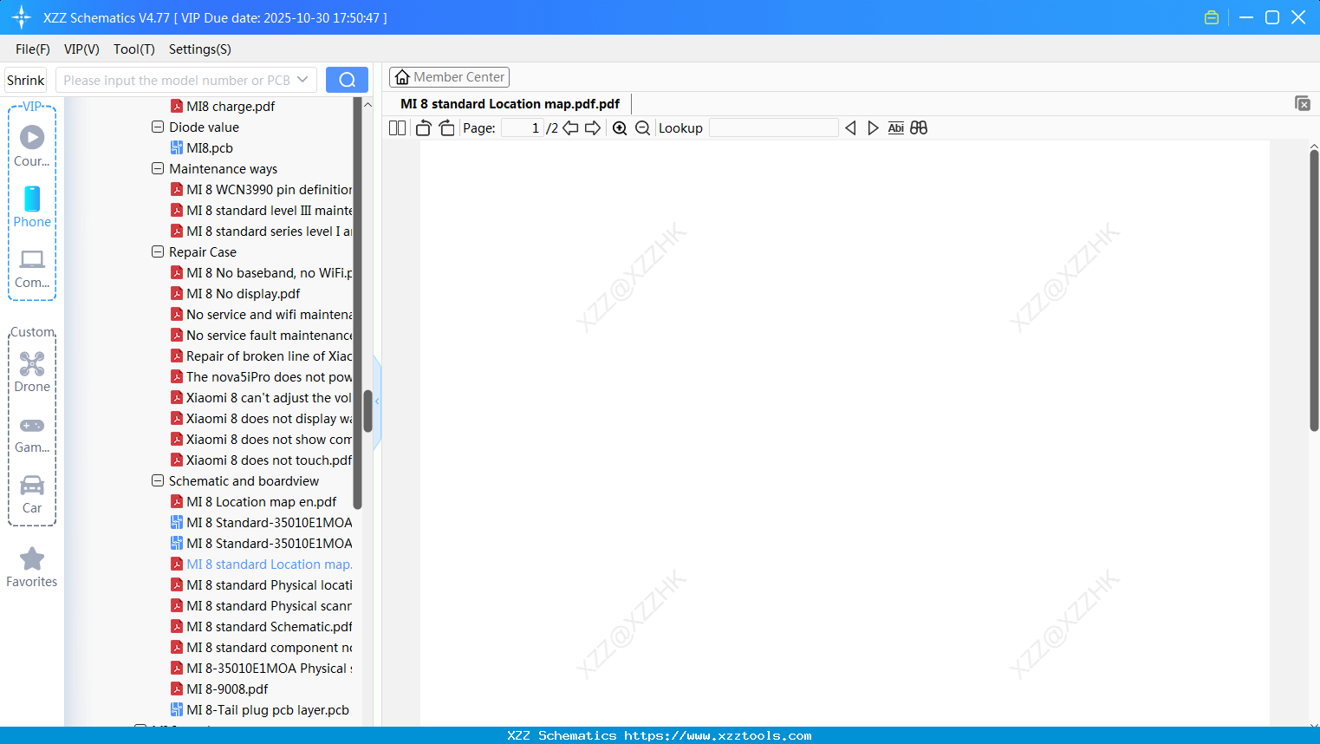The width and height of the screenshot is (1320, 744).
Task: Open the File(F) menu
Action: click(x=33, y=49)
